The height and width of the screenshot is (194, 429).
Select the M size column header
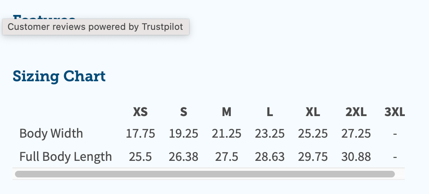(x=227, y=112)
